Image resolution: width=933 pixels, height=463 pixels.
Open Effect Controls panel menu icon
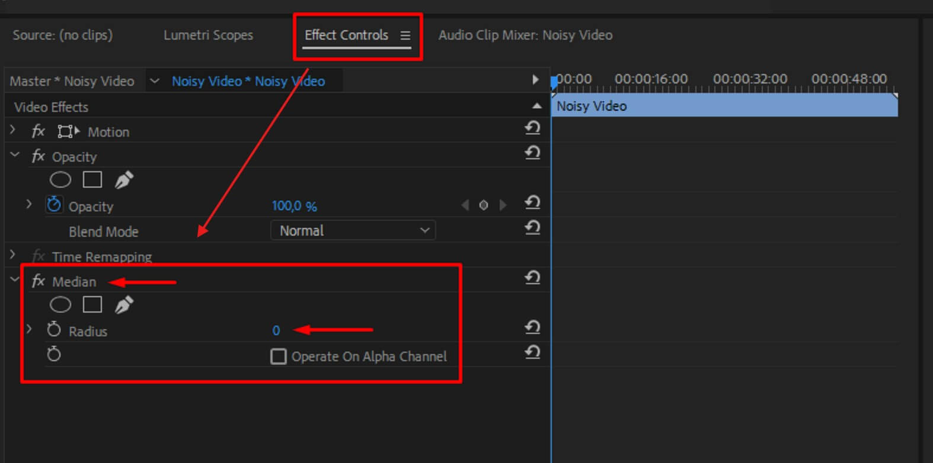pos(405,36)
